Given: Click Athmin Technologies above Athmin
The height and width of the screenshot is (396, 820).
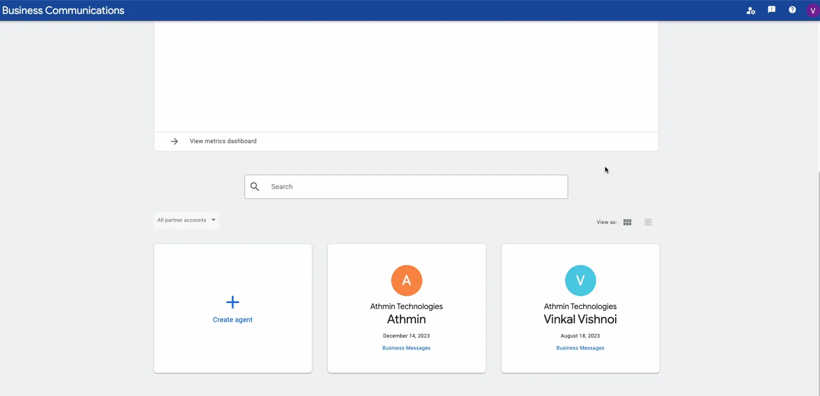Looking at the screenshot, I should (x=406, y=306).
